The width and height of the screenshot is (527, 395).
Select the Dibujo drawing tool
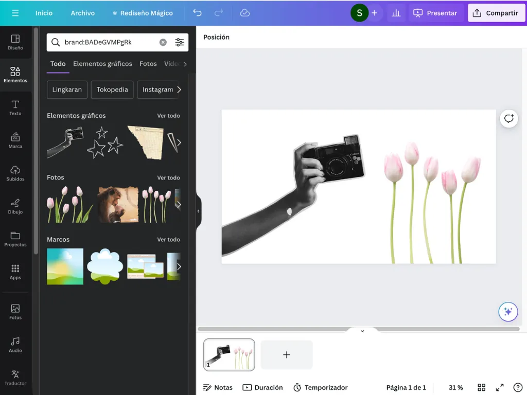click(15, 206)
